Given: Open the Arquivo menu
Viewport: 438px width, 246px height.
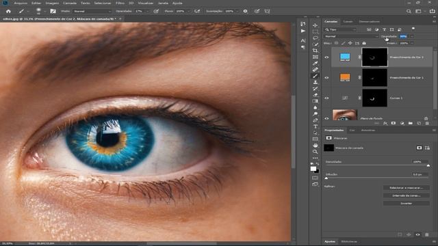Looking at the screenshot, I should pos(21,3).
